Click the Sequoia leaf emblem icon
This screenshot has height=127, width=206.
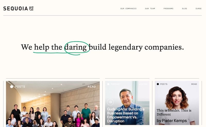click(31, 8)
